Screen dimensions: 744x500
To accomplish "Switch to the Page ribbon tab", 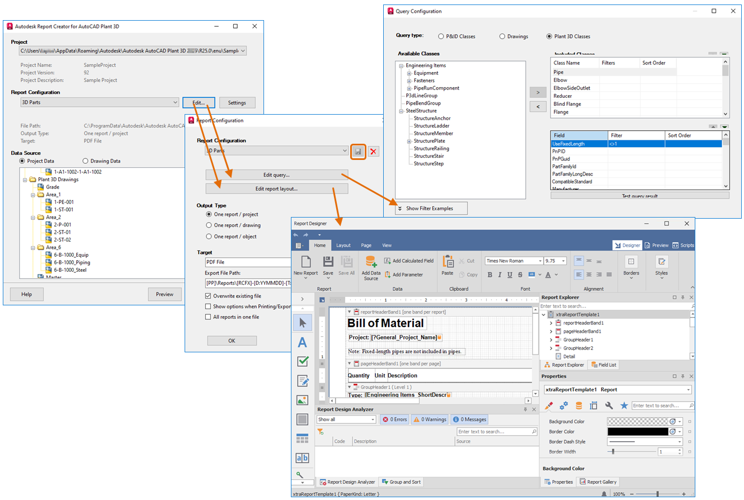I will click(x=366, y=245).
